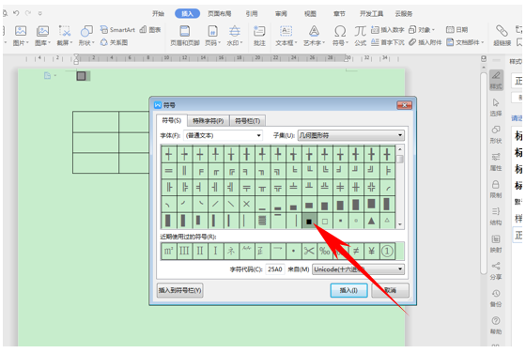
Task: Select the black triangle ▲ symbol in the grid
Action: [x=371, y=221]
